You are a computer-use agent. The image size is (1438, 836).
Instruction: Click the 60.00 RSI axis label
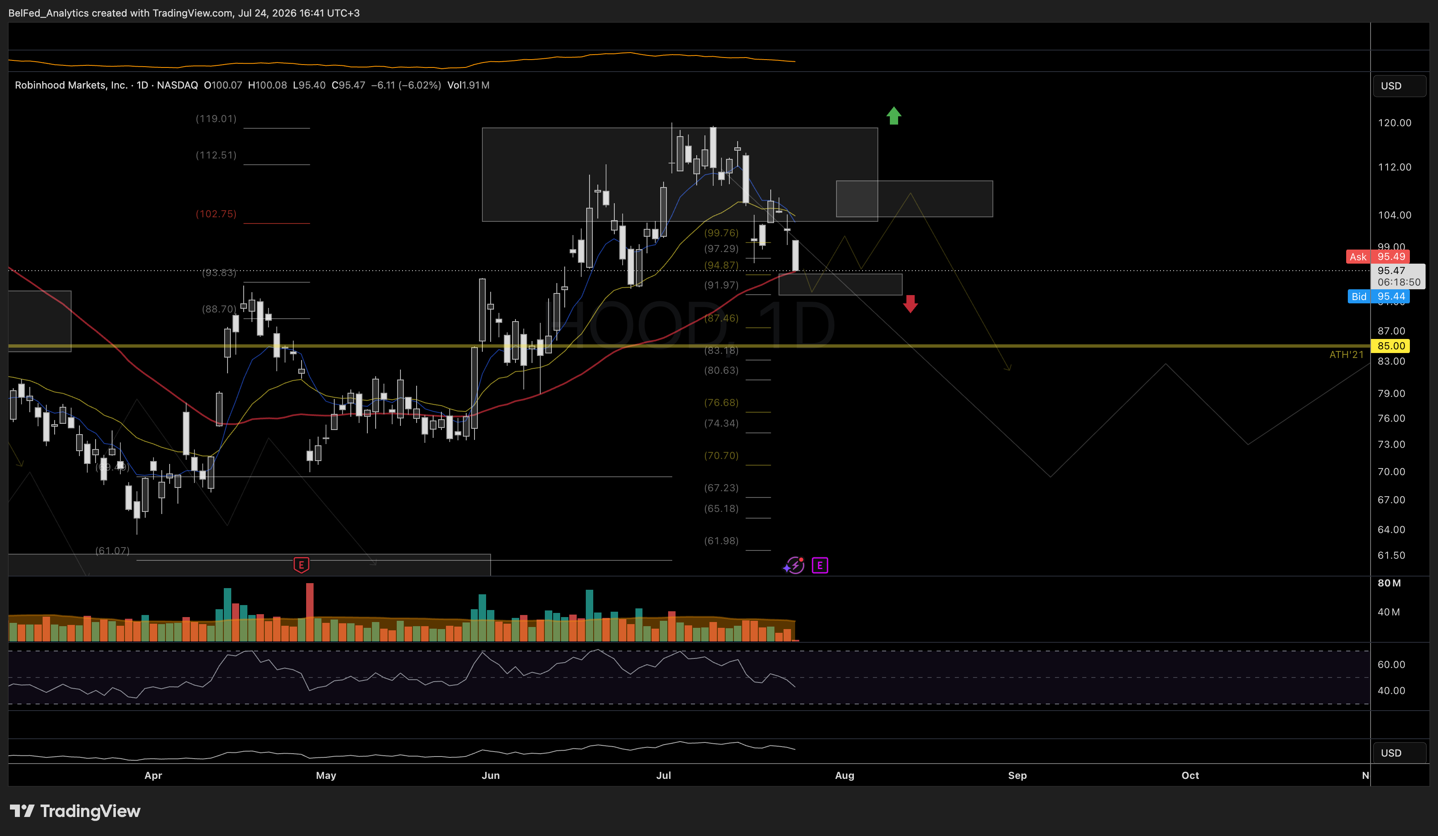tap(1391, 665)
